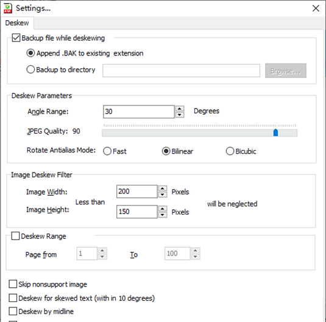Click the Angle Range input field

click(139, 112)
